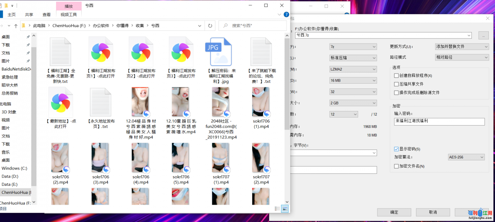Open the 查看 ribbon tab
This screenshot has height=222, width=495.
46,15
